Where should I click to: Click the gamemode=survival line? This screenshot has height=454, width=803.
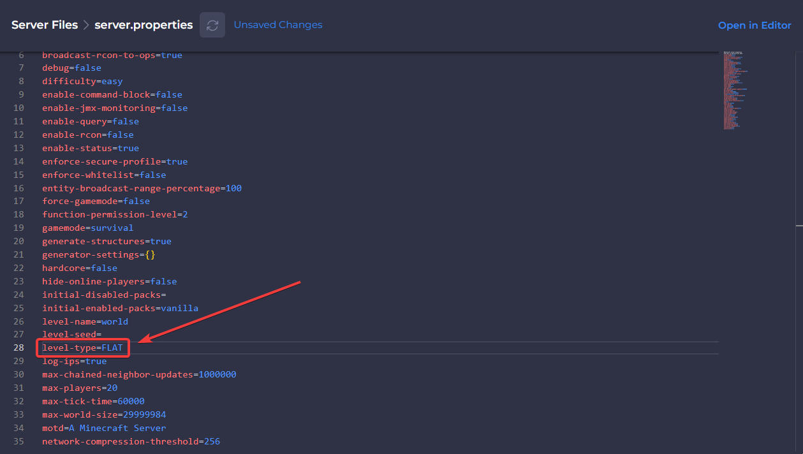(87, 228)
